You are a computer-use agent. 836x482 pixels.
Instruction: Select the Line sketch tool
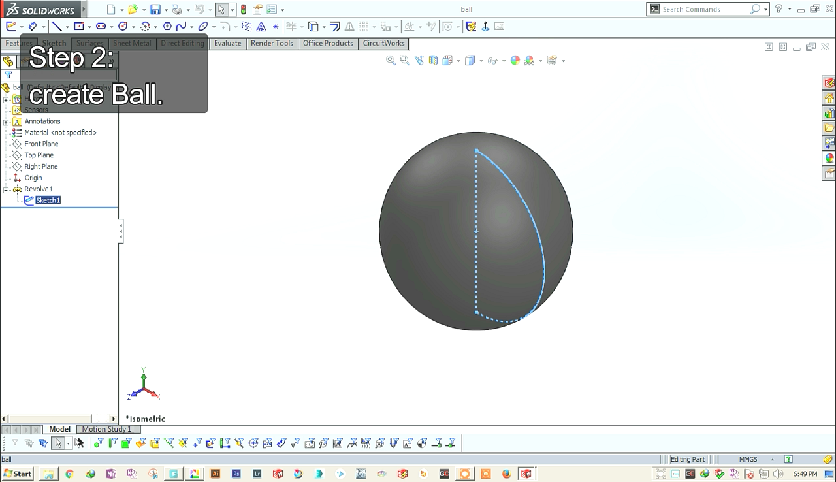coord(57,26)
